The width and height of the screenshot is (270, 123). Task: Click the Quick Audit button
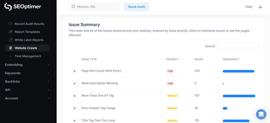[136, 7]
